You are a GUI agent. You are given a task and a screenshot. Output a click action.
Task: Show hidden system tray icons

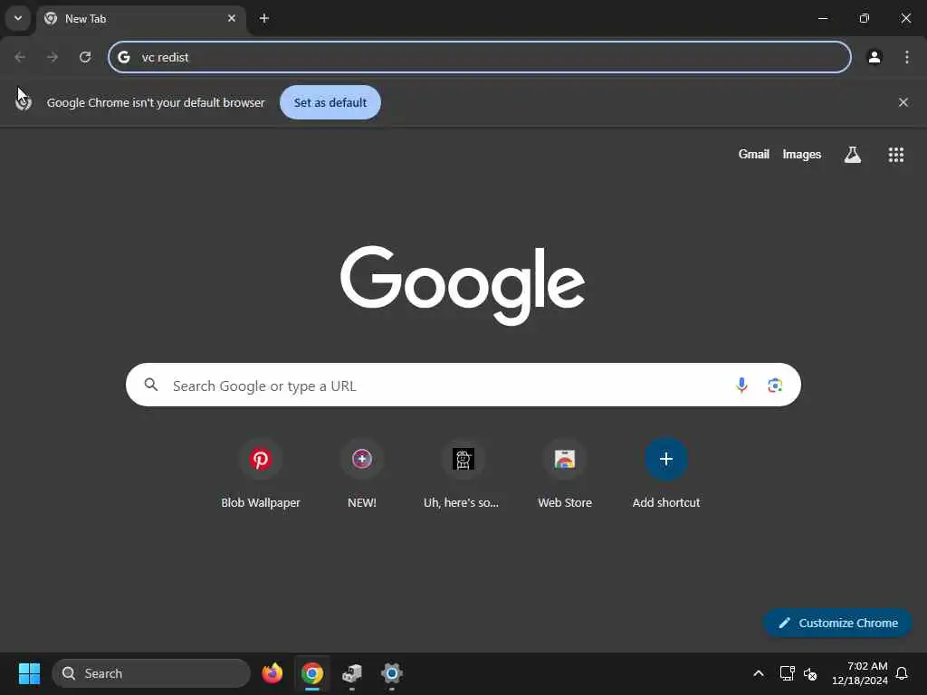tap(758, 673)
